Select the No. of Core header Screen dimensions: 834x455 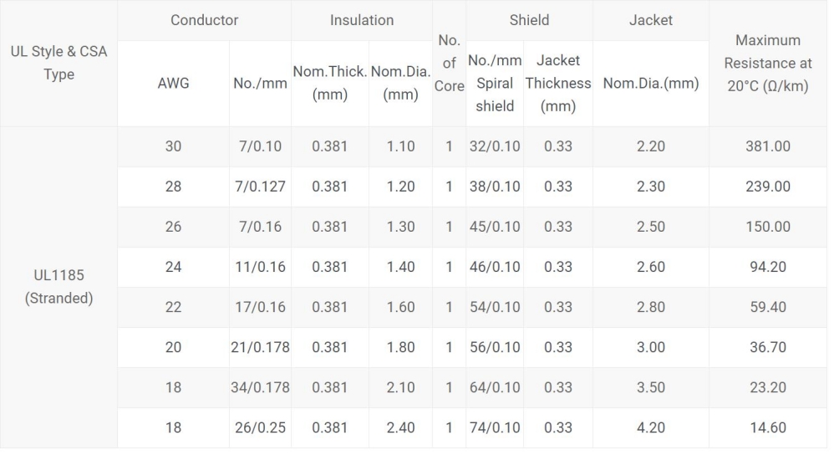tap(449, 64)
